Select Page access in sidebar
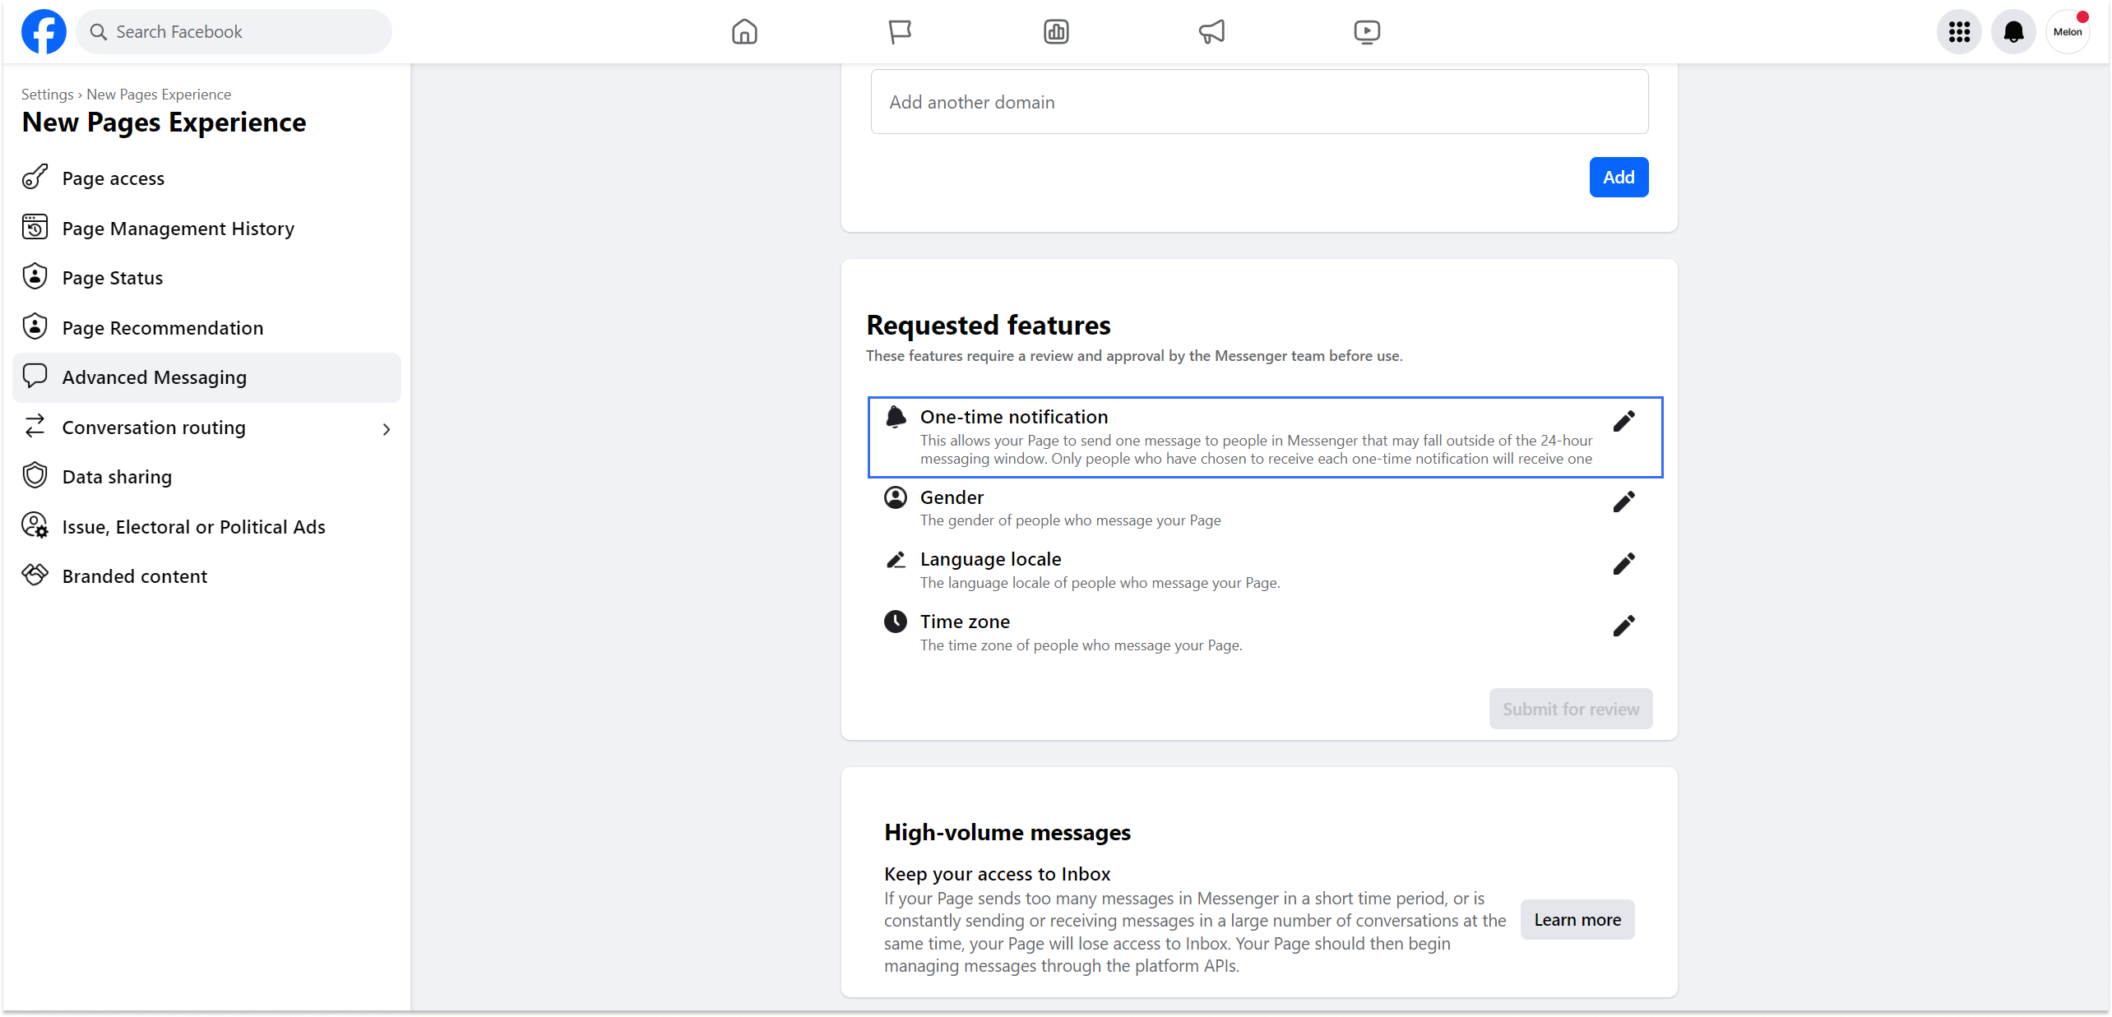Viewport: 2112px width, 1017px height. (113, 178)
